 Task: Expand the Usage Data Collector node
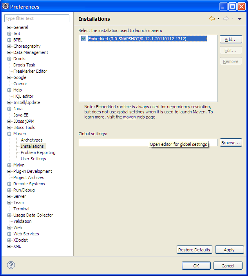click(x=9, y=215)
